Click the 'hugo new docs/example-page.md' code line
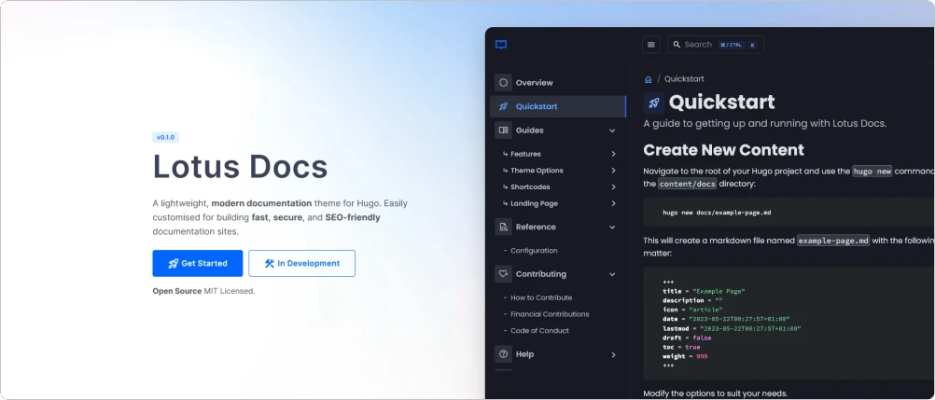935x400 pixels. (x=716, y=213)
